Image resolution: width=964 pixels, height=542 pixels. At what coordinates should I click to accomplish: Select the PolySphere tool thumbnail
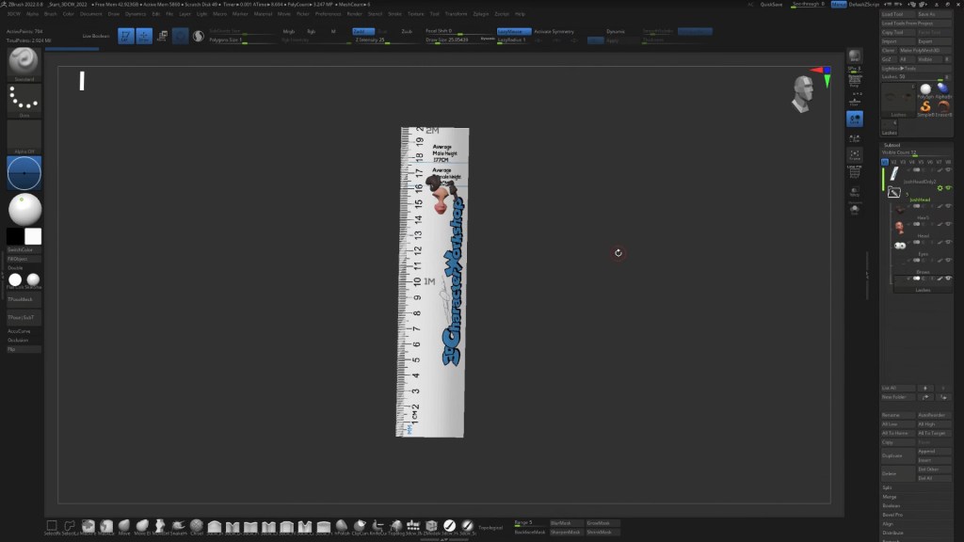[x=925, y=91]
